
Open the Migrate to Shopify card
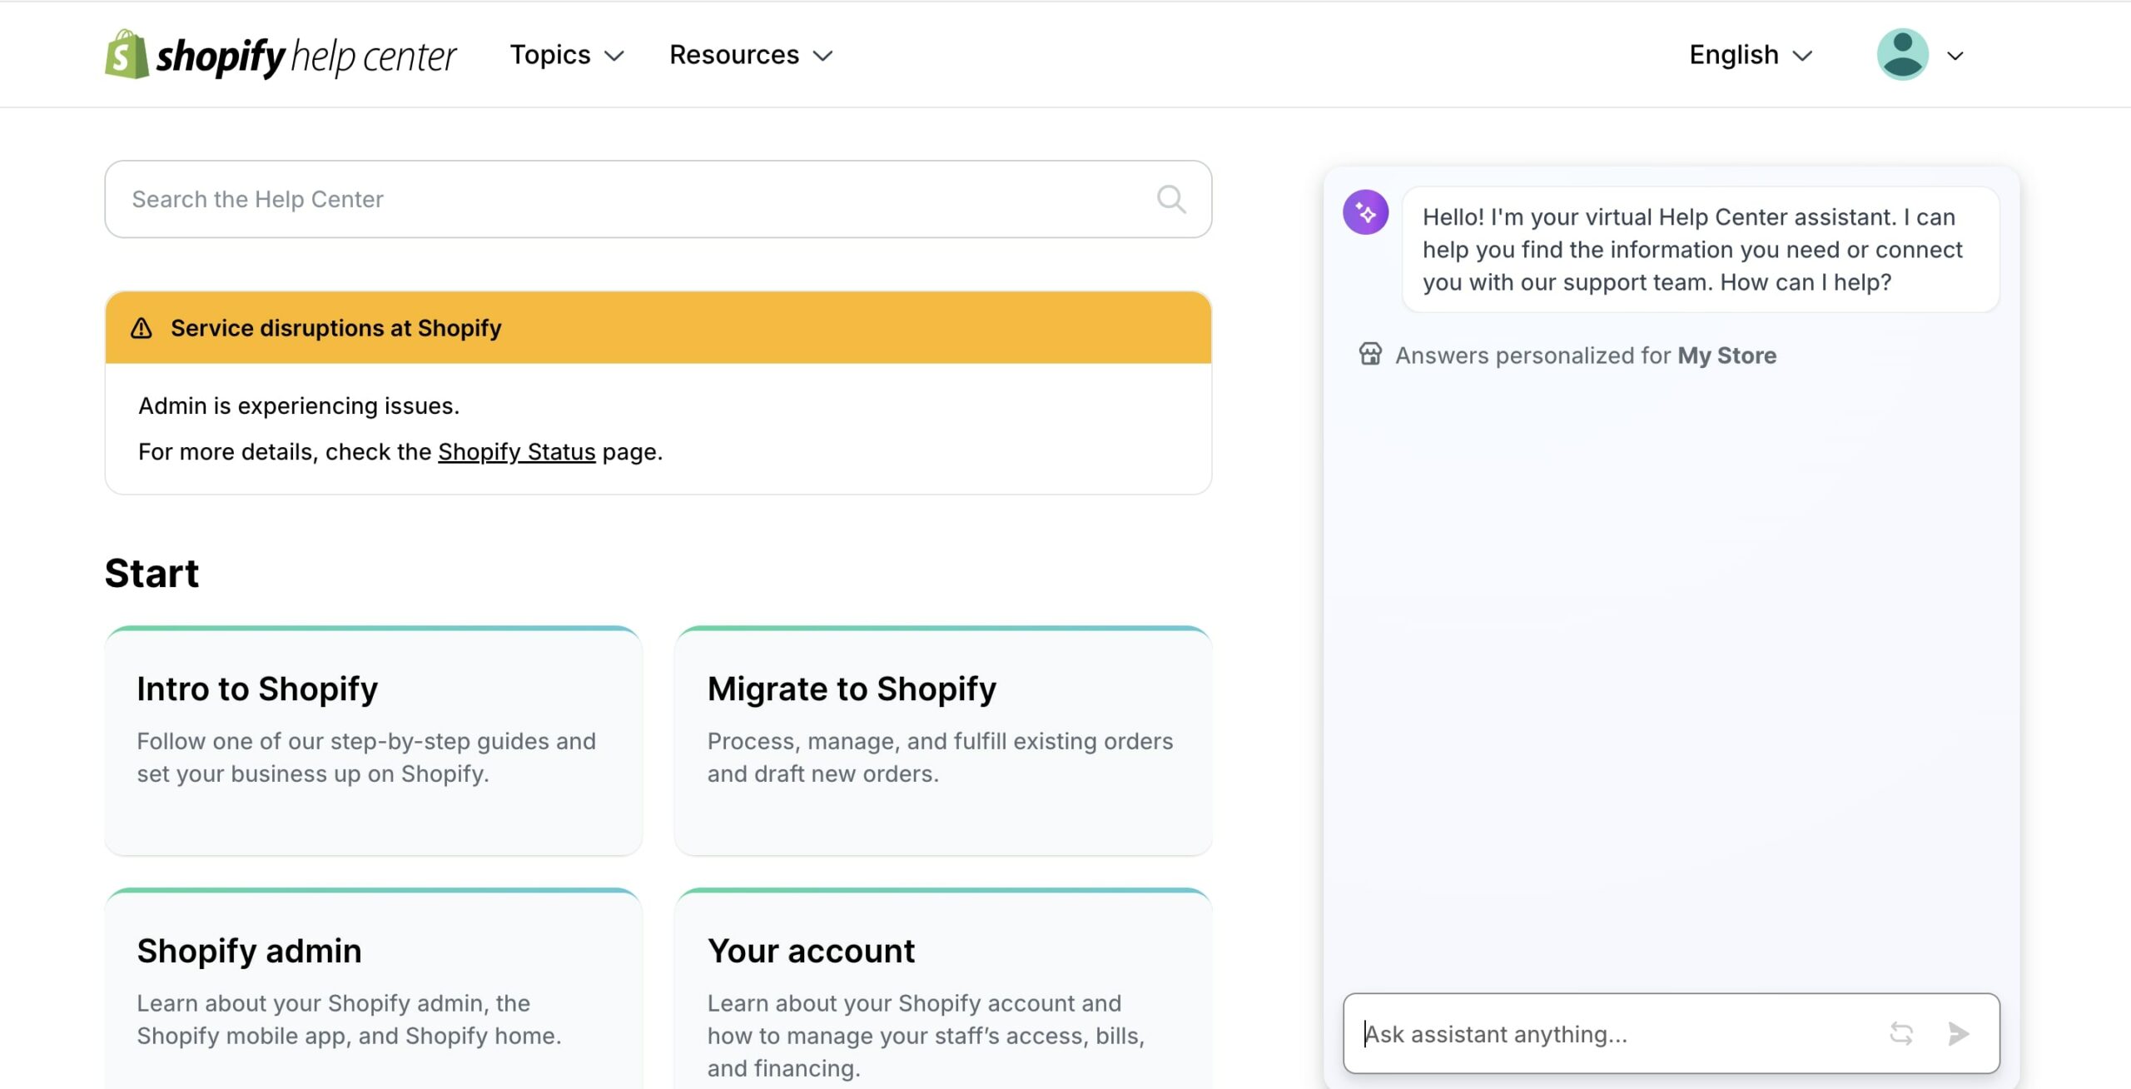click(x=942, y=741)
